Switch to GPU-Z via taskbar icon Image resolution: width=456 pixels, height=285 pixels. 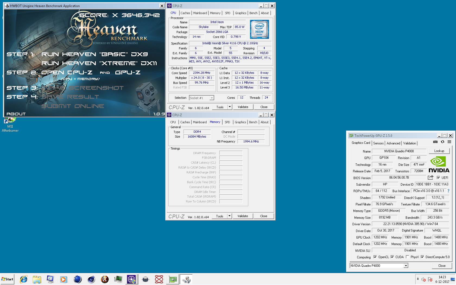tap(173, 279)
